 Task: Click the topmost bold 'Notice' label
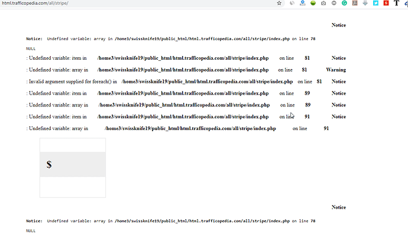[339, 25]
